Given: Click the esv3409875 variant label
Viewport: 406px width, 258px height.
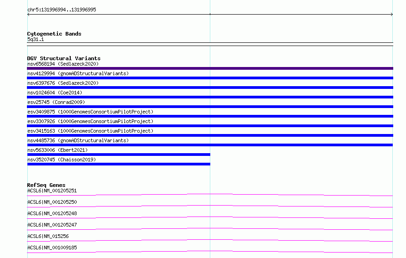Looking at the screenshot, I should 90,112.
